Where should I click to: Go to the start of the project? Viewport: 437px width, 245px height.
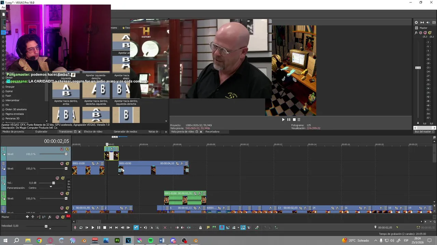point(111,228)
